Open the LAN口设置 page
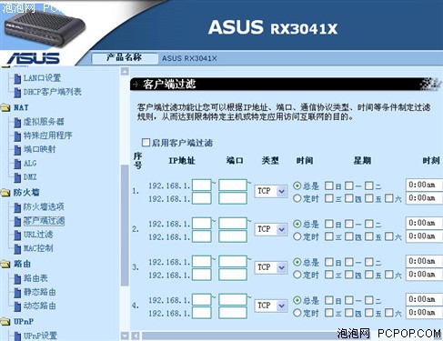Screen dimensions: 443x341 [x=42, y=78]
